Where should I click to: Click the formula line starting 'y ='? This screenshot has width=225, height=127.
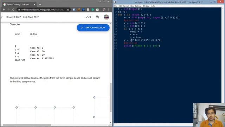coord(143,40)
